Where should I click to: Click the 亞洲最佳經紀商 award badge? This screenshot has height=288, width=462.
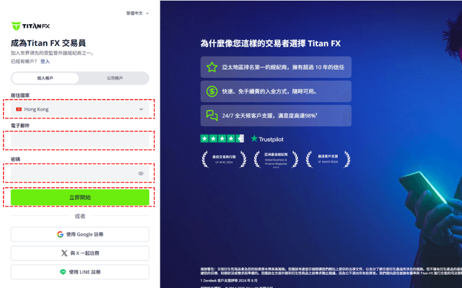pyautogui.click(x=276, y=160)
